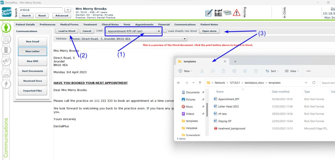Image resolution: width=335 pixels, height=160 pixels.
Task: Open the patient notes pen icon
Action: pos(209,13)
